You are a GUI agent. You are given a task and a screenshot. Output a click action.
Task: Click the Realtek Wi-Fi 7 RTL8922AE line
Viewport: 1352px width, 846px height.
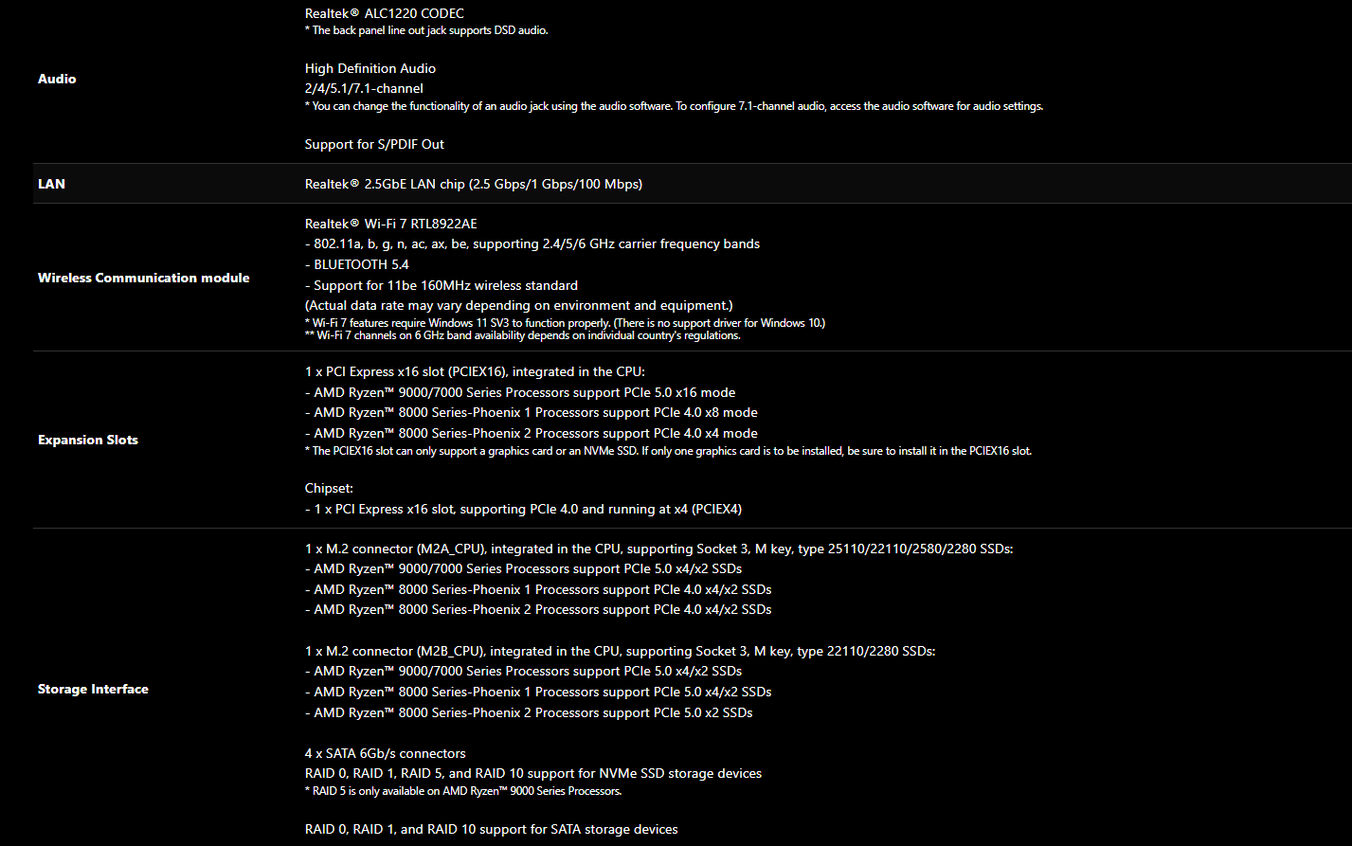click(x=391, y=224)
